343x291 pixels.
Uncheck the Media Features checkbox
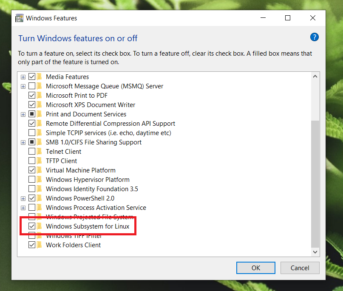click(x=32, y=77)
